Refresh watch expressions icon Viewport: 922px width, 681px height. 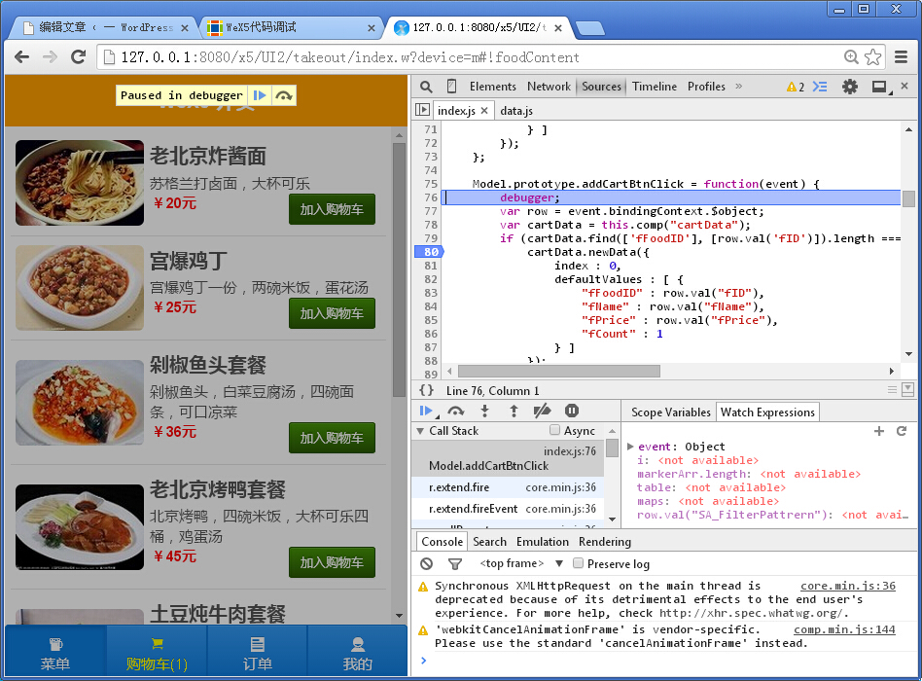[902, 431]
